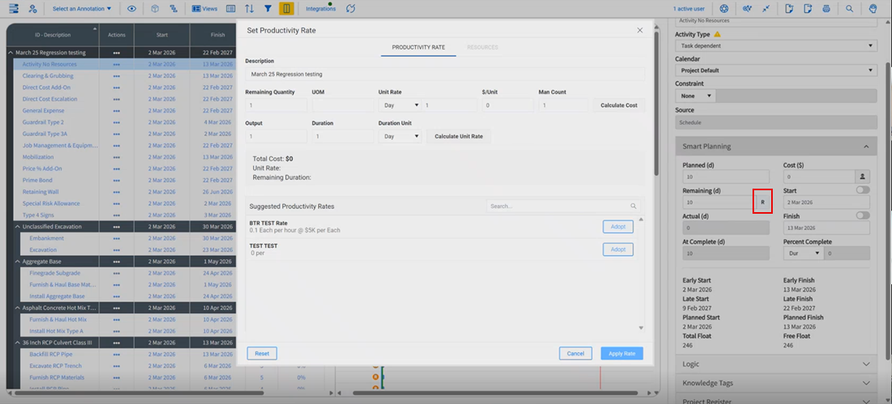Open the Select an Annotation dropdown

[82, 9]
